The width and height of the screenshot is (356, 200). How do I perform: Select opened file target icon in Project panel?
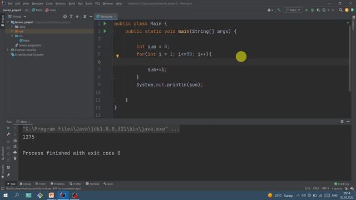click(65, 17)
